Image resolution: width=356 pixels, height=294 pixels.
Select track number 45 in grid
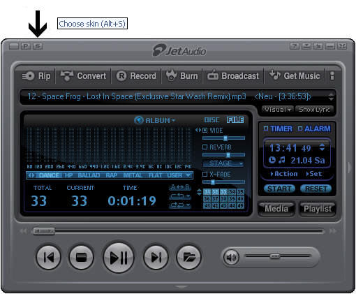point(240,205)
